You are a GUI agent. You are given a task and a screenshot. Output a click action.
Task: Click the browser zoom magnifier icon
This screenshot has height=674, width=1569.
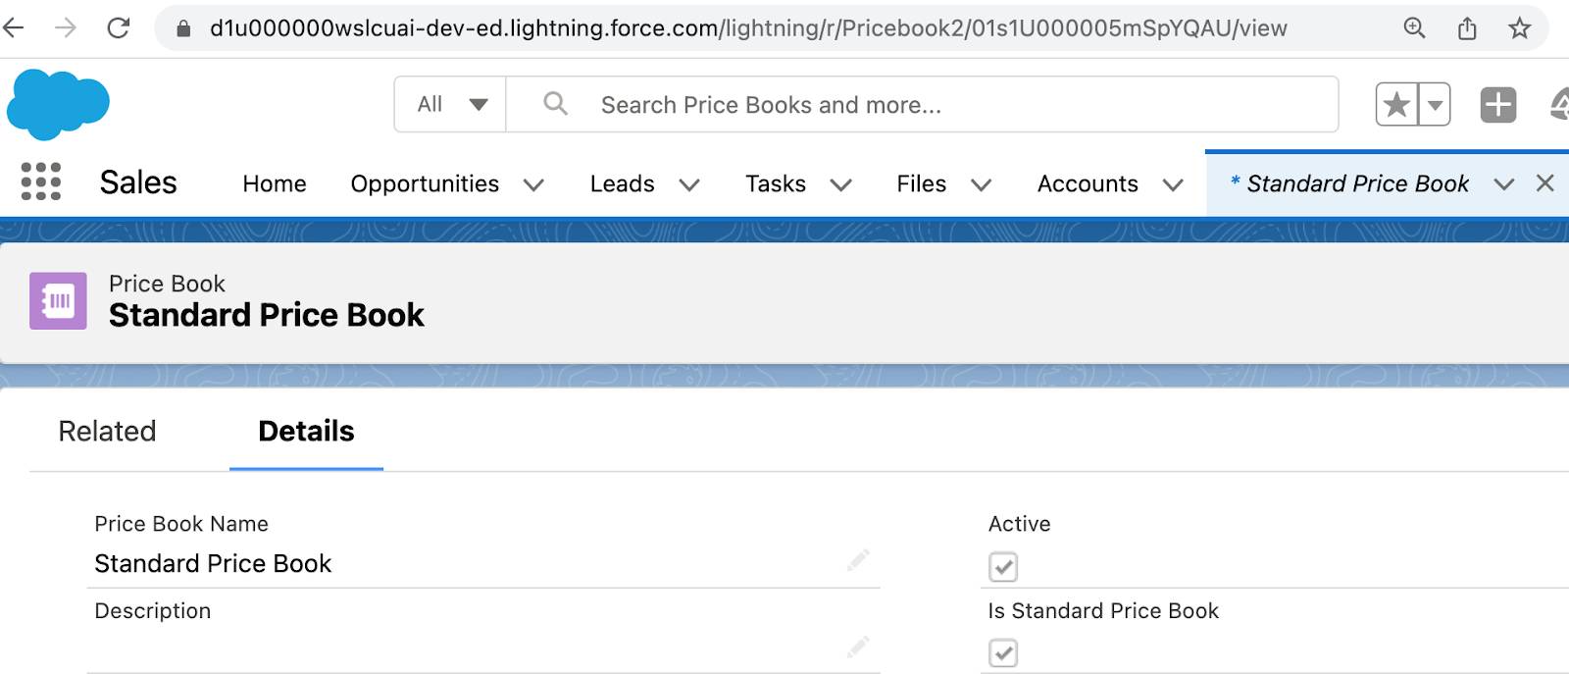pyautogui.click(x=1414, y=28)
